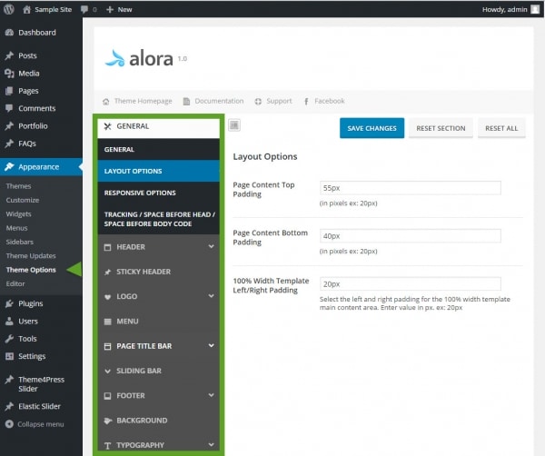Expand the Footer section chevron
Viewport: 545px width, 456px height.
pyautogui.click(x=212, y=395)
